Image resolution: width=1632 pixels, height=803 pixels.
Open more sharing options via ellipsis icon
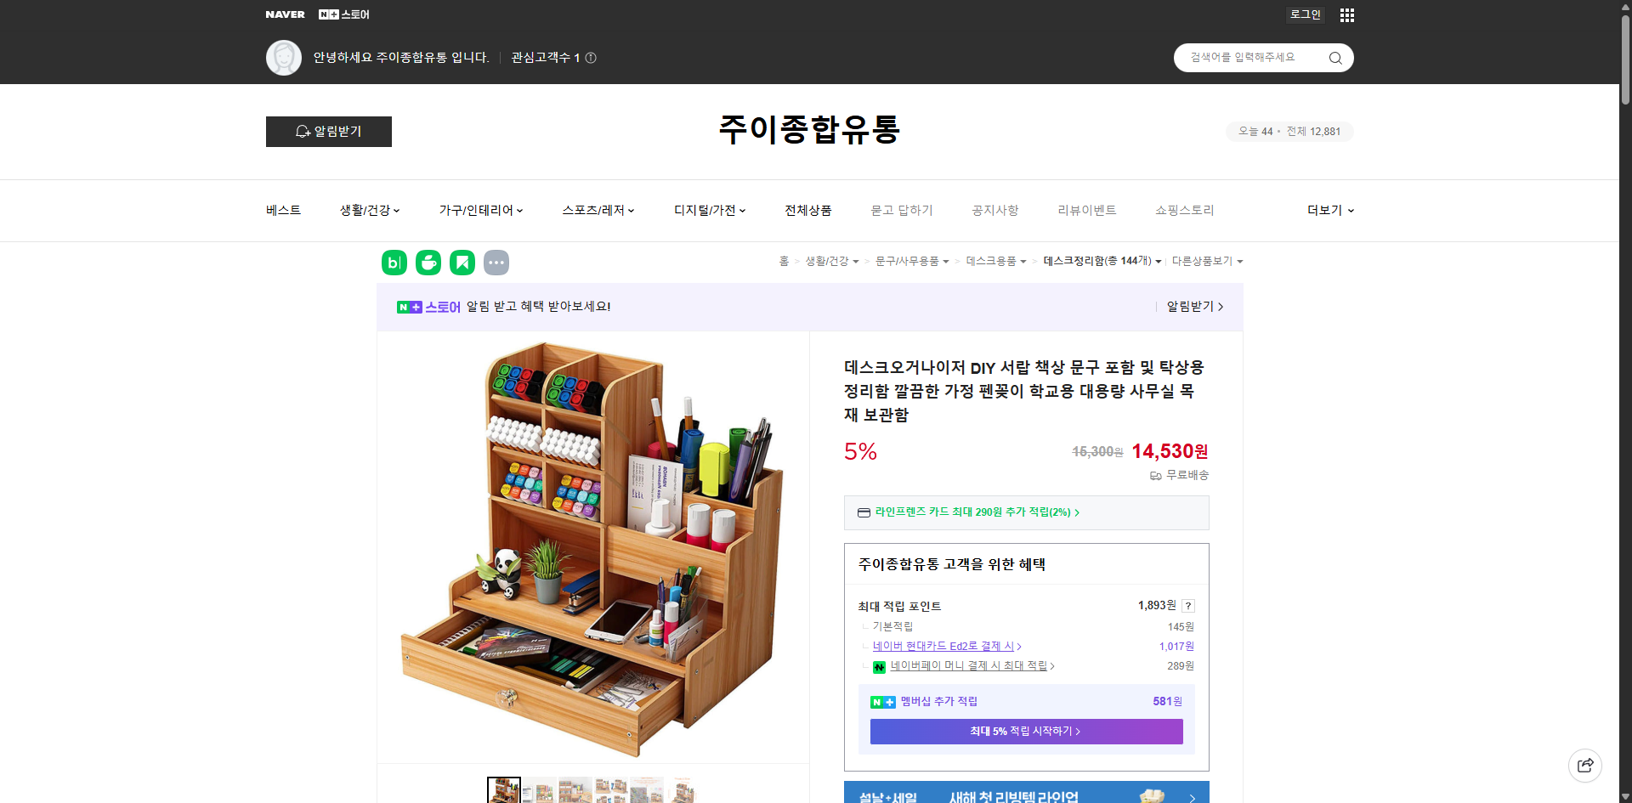tap(496, 263)
